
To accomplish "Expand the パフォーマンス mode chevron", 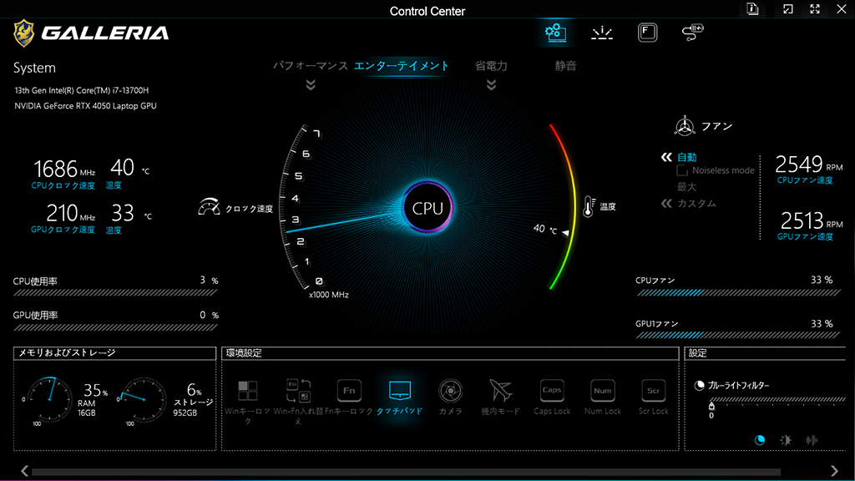I will click(311, 84).
